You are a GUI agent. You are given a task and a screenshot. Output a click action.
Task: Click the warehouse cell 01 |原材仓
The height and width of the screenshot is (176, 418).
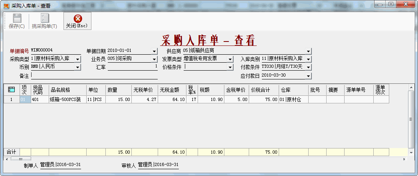294,99
